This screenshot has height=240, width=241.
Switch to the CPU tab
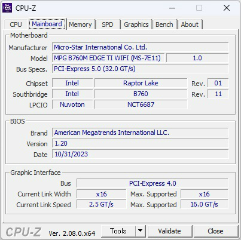(16, 24)
